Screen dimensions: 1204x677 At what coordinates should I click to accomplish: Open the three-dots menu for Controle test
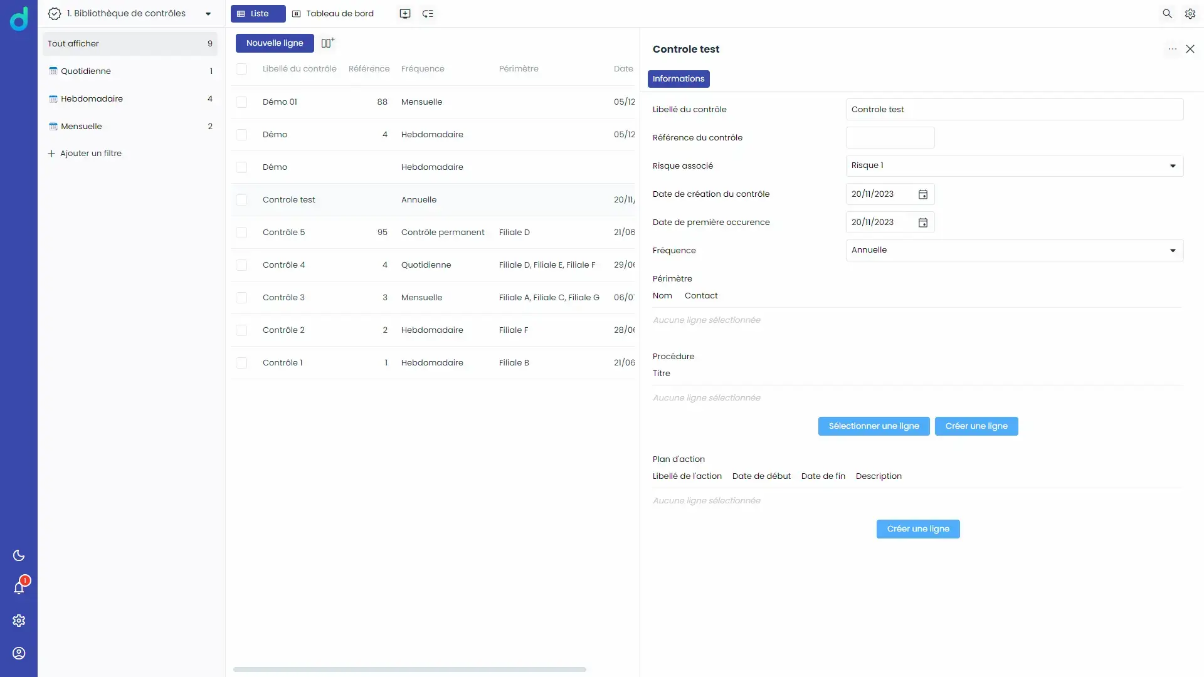coord(1172,49)
